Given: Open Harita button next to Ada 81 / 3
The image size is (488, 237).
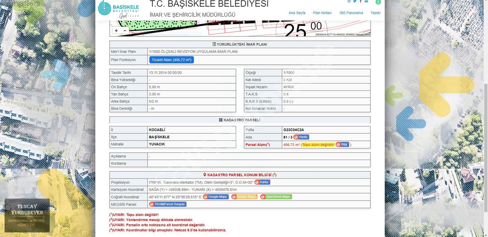Looking at the screenshot, I should (301, 137).
